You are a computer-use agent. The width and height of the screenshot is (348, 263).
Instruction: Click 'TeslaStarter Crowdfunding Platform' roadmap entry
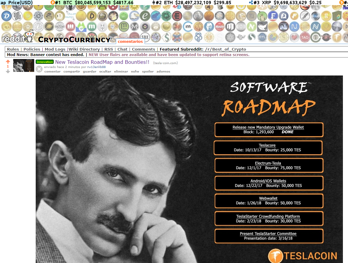pyautogui.click(x=269, y=219)
